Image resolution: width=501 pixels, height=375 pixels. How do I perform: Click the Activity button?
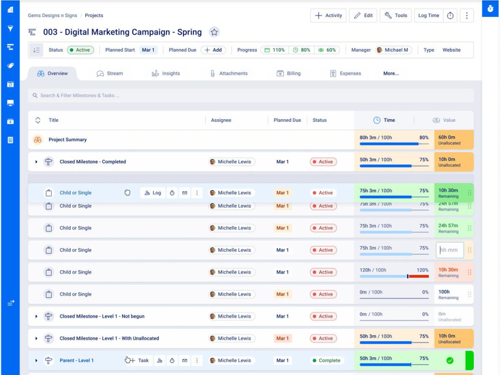(328, 16)
